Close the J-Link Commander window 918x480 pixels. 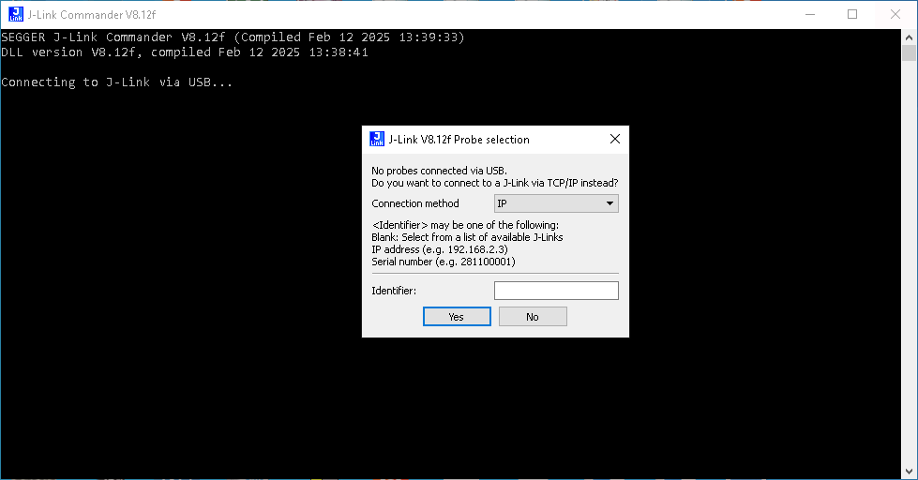pyautogui.click(x=895, y=14)
